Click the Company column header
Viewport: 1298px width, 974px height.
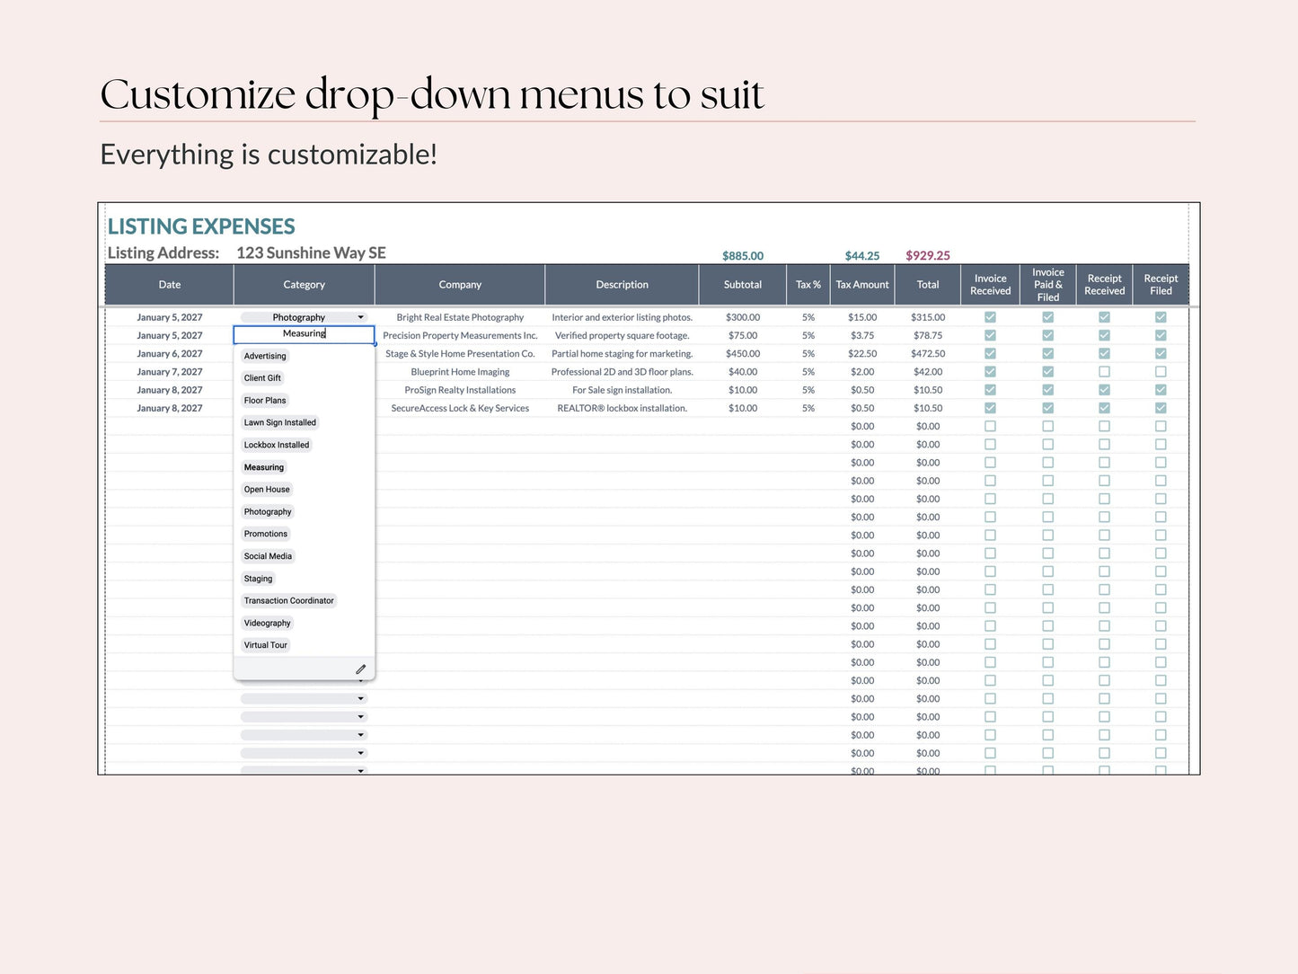coord(460,285)
